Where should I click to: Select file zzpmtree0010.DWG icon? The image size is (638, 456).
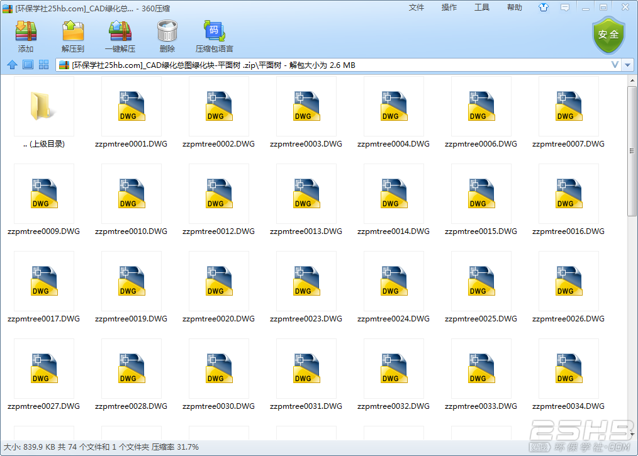[131, 194]
